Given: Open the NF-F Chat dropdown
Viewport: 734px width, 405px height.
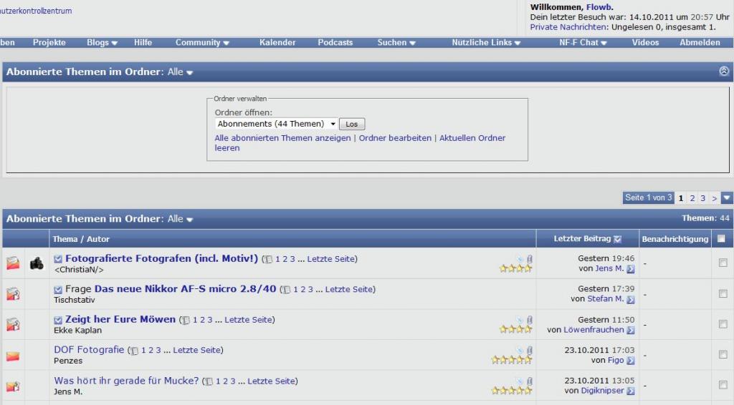Looking at the screenshot, I should point(583,42).
